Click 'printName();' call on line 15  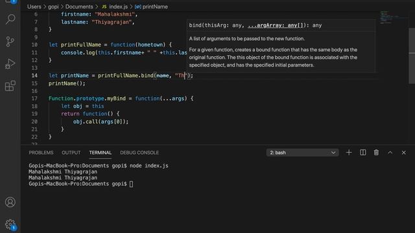tap(67, 83)
